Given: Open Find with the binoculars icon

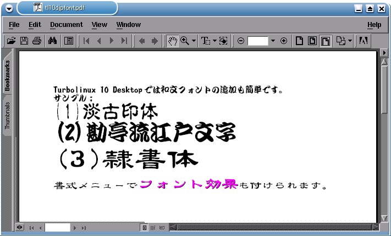Looking at the screenshot, I should tap(53, 41).
